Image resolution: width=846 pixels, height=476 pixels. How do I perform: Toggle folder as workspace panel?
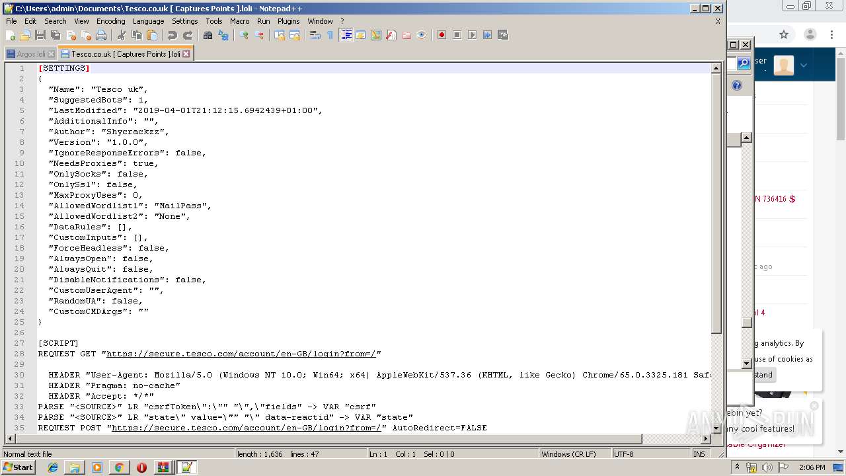coord(406,35)
